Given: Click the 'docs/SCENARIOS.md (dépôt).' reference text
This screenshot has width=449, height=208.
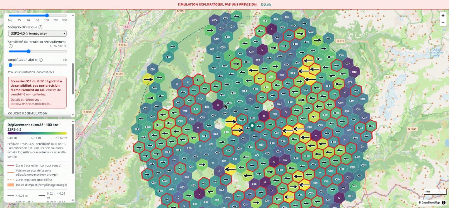Looking at the screenshot, I should (x=31, y=104).
